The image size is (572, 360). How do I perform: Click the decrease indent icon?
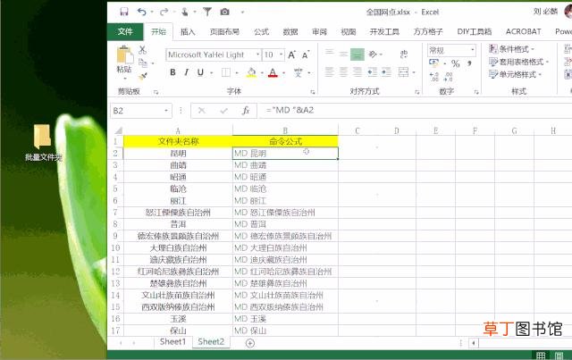[x=373, y=72]
